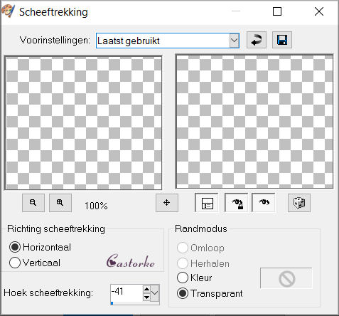Viewport: 339px width, 316px height.
Task: Increase skew angle with up stepper arrow
Action: (147, 289)
